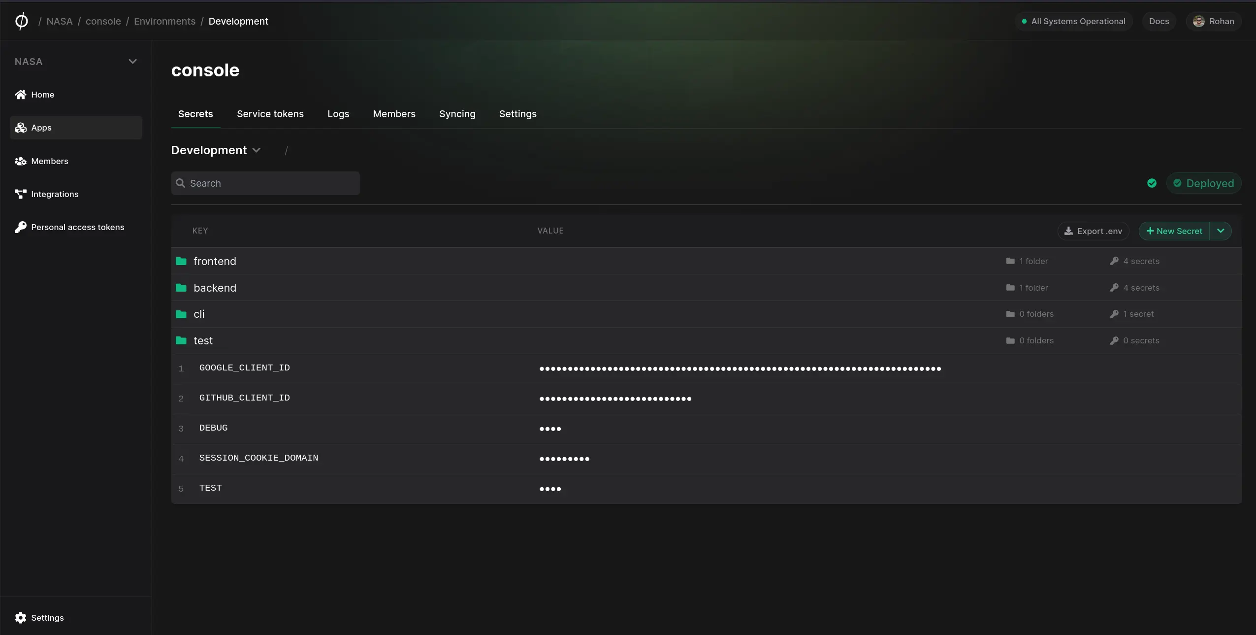
Task: Open Integrations in the sidebar
Action: tap(54, 194)
